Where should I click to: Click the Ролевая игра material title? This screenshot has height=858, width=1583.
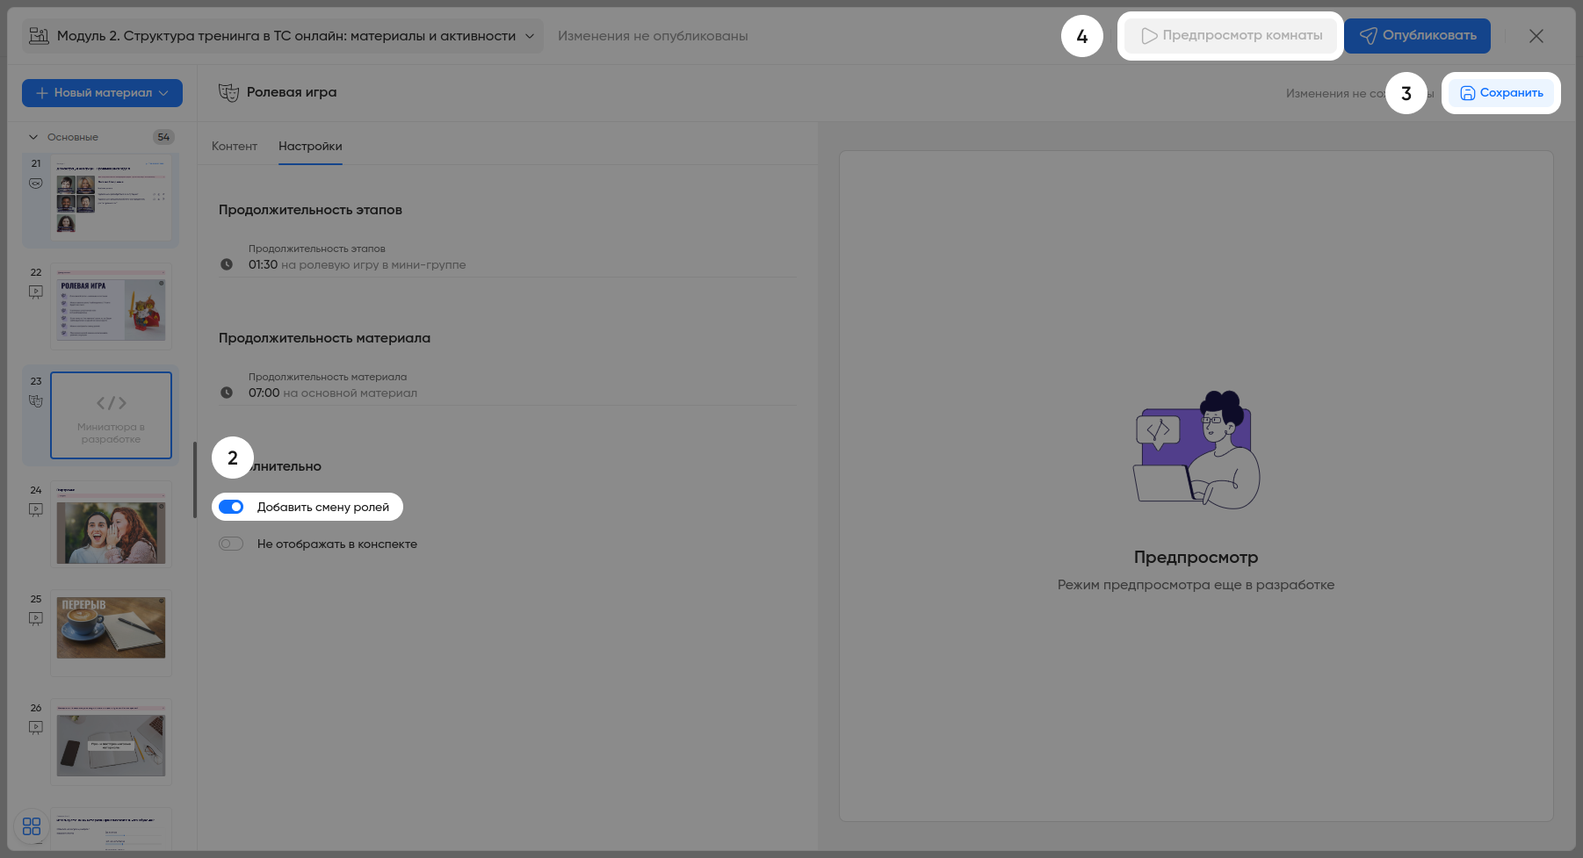point(292,92)
